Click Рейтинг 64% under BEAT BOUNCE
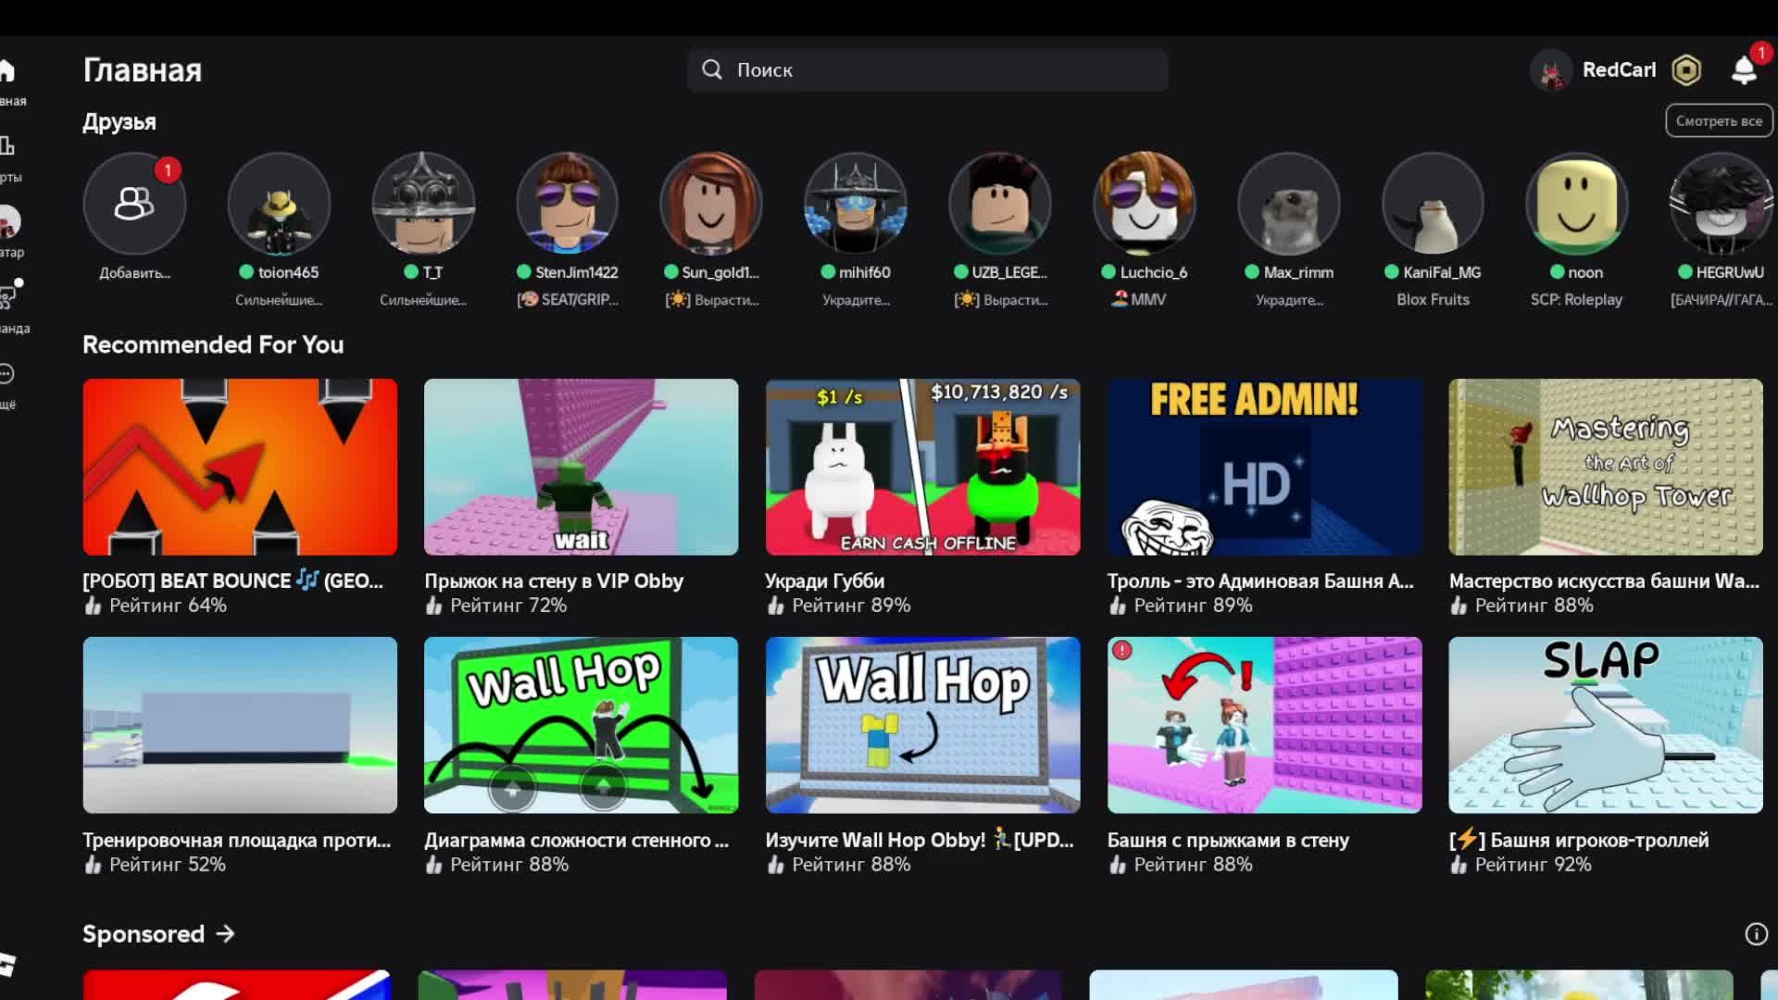The image size is (1778, 1000). pyautogui.click(x=168, y=606)
